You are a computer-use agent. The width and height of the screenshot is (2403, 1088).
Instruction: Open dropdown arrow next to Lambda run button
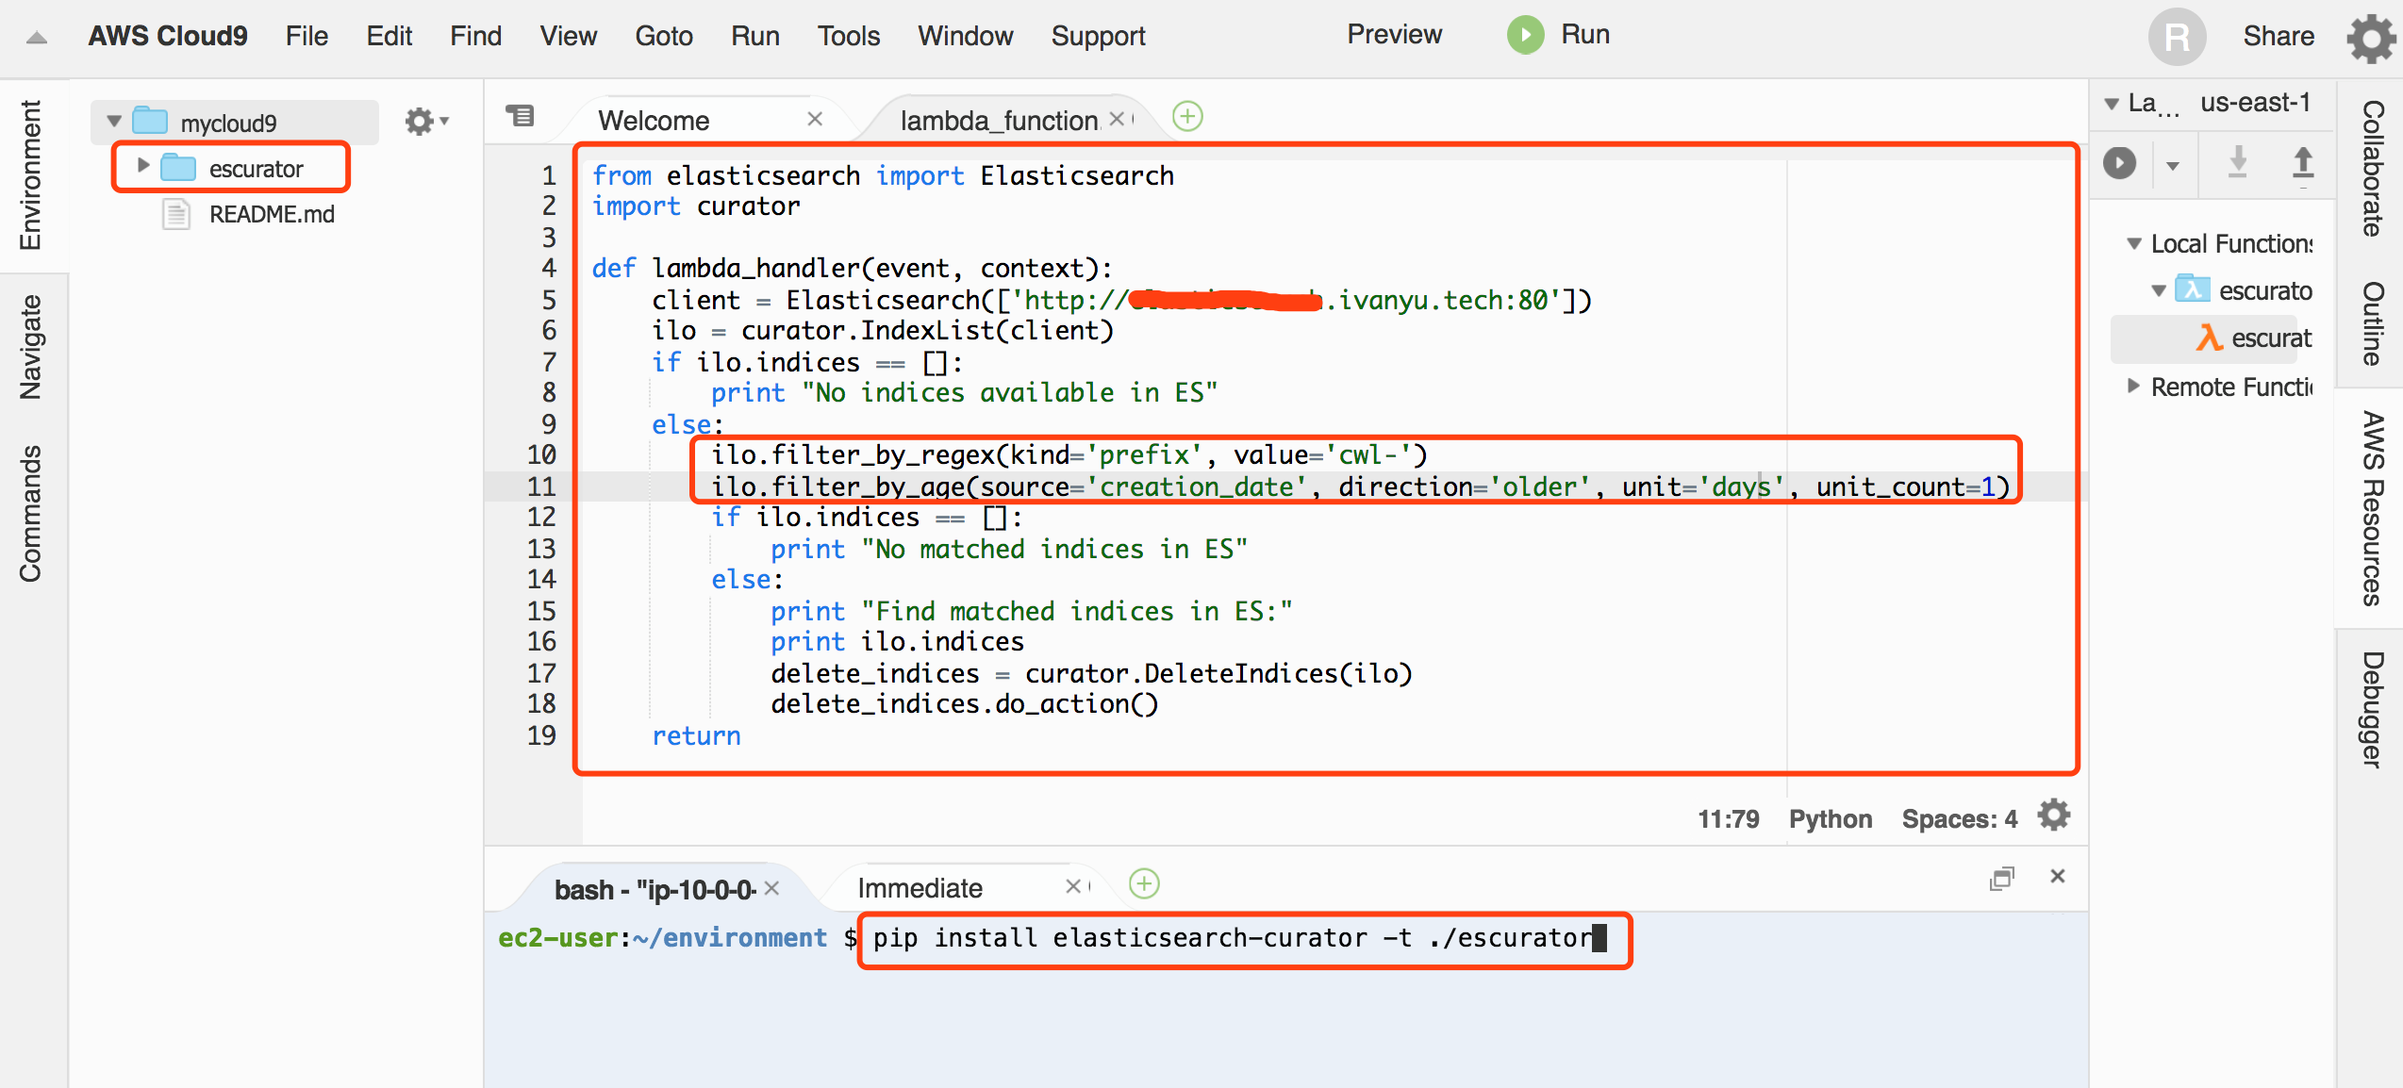(x=2173, y=165)
